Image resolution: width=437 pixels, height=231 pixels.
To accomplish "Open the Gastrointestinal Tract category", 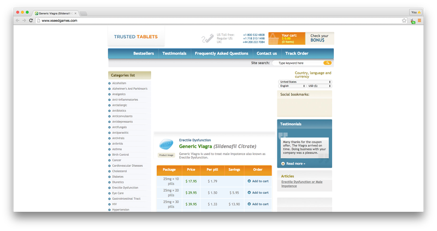I will [126, 199].
